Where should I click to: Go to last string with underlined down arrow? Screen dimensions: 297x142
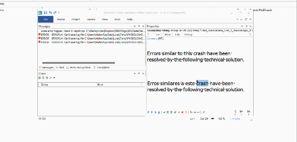(159, 112)
